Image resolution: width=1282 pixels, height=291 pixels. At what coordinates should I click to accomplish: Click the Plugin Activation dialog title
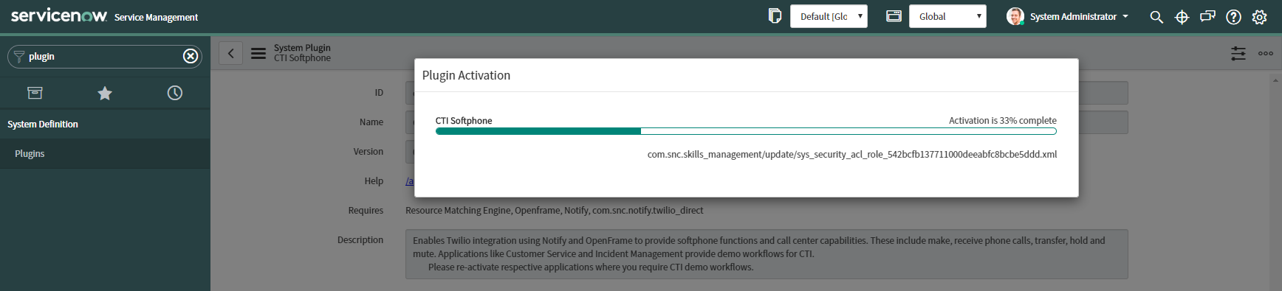[x=466, y=75]
